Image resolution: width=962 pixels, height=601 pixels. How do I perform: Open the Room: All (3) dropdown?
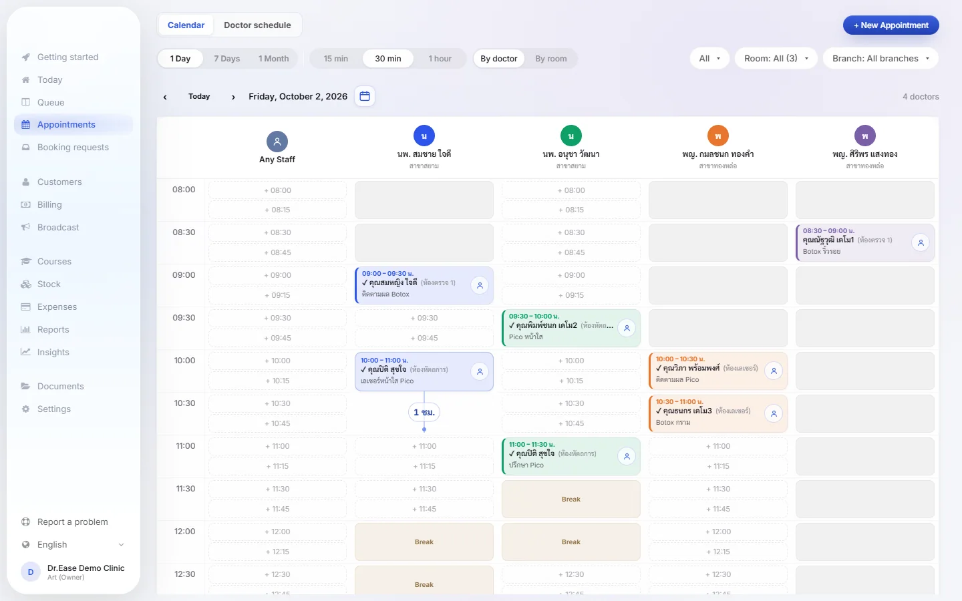776,59
